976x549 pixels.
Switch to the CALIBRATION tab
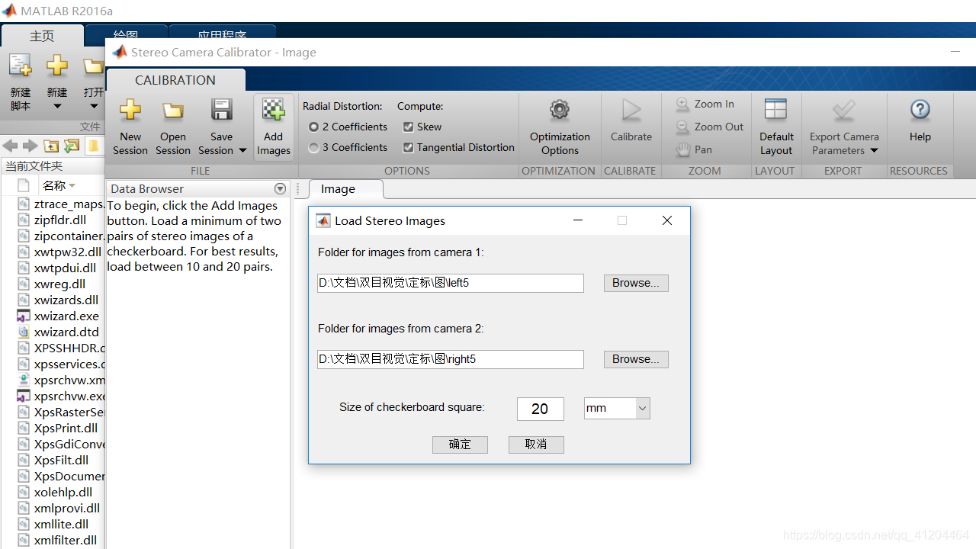(x=175, y=80)
